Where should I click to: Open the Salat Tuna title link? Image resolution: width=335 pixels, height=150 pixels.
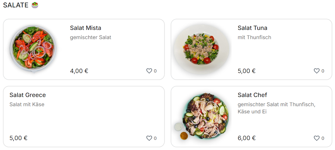[252, 28]
